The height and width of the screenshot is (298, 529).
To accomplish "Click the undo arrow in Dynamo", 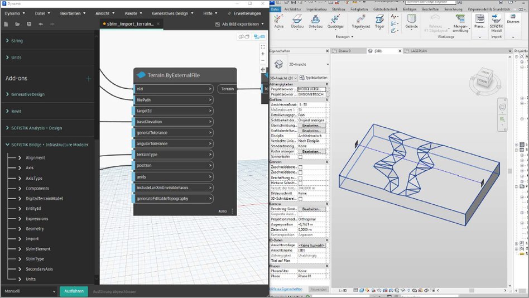I will [x=41, y=25].
